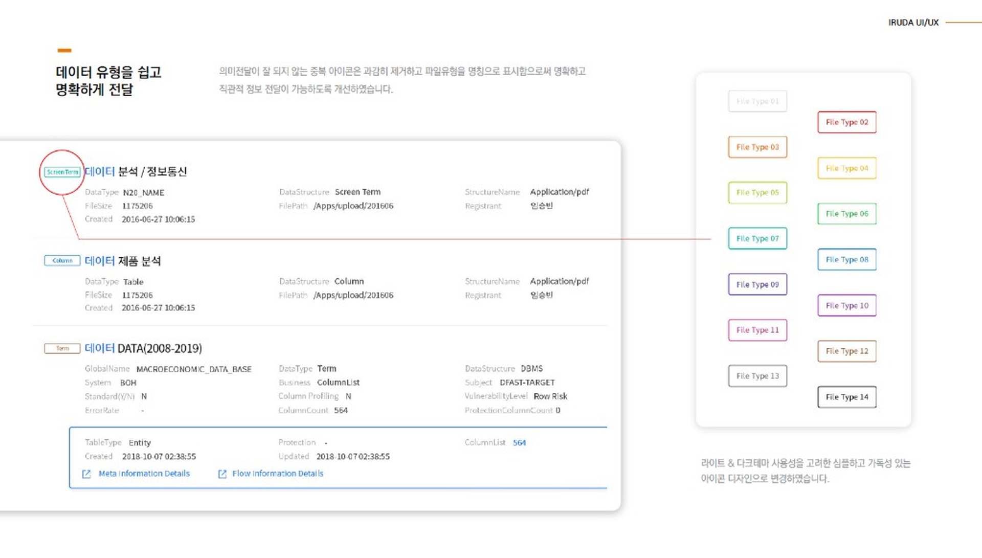Select the blue File Type 08 tag

pyautogui.click(x=847, y=260)
